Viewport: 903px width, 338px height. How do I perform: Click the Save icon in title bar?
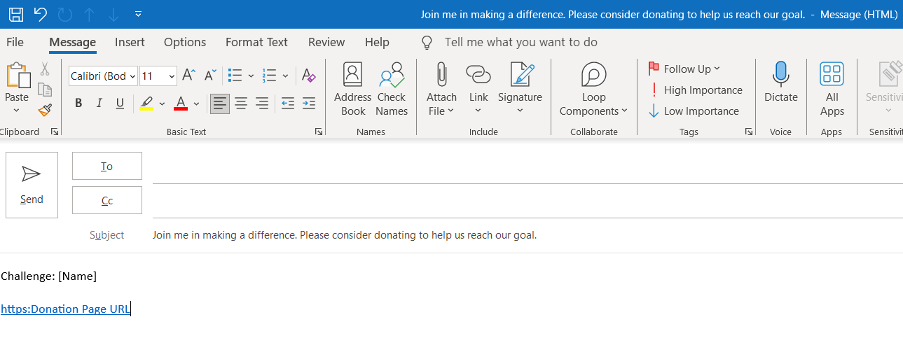point(15,14)
